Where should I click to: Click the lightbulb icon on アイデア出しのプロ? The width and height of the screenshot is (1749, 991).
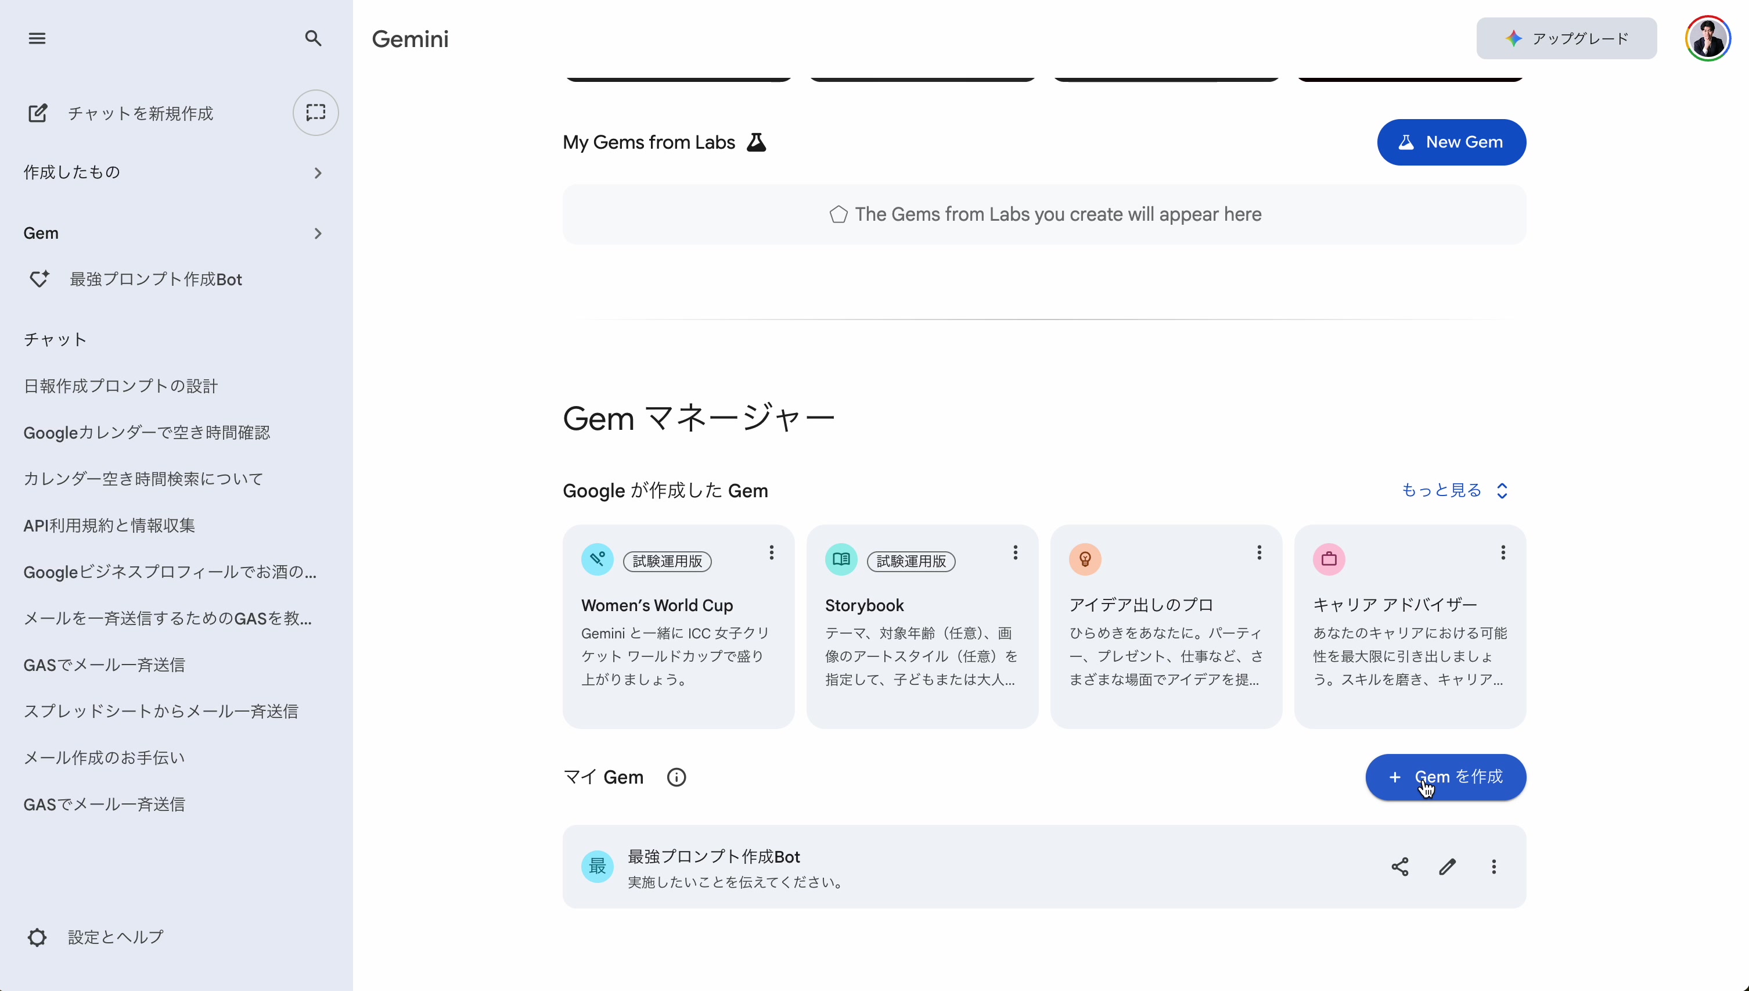pos(1085,559)
